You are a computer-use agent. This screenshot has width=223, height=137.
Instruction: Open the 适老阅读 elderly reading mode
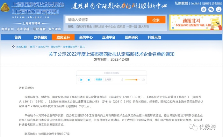(x=217, y=4)
